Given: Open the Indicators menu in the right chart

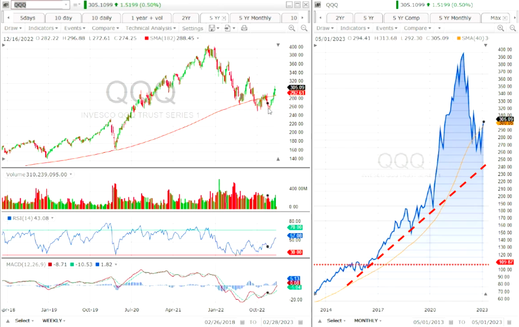Looking at the screenshot, I should pos(355,28).
